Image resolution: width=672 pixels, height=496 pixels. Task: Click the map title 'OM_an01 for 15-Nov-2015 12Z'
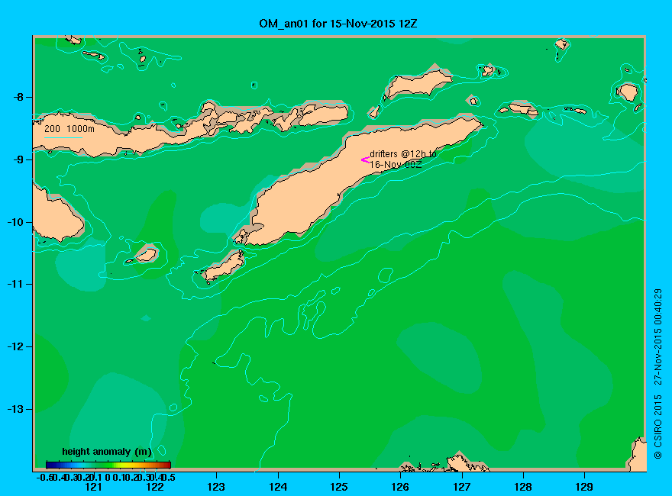pyautogui.click(x=338, y=24)
